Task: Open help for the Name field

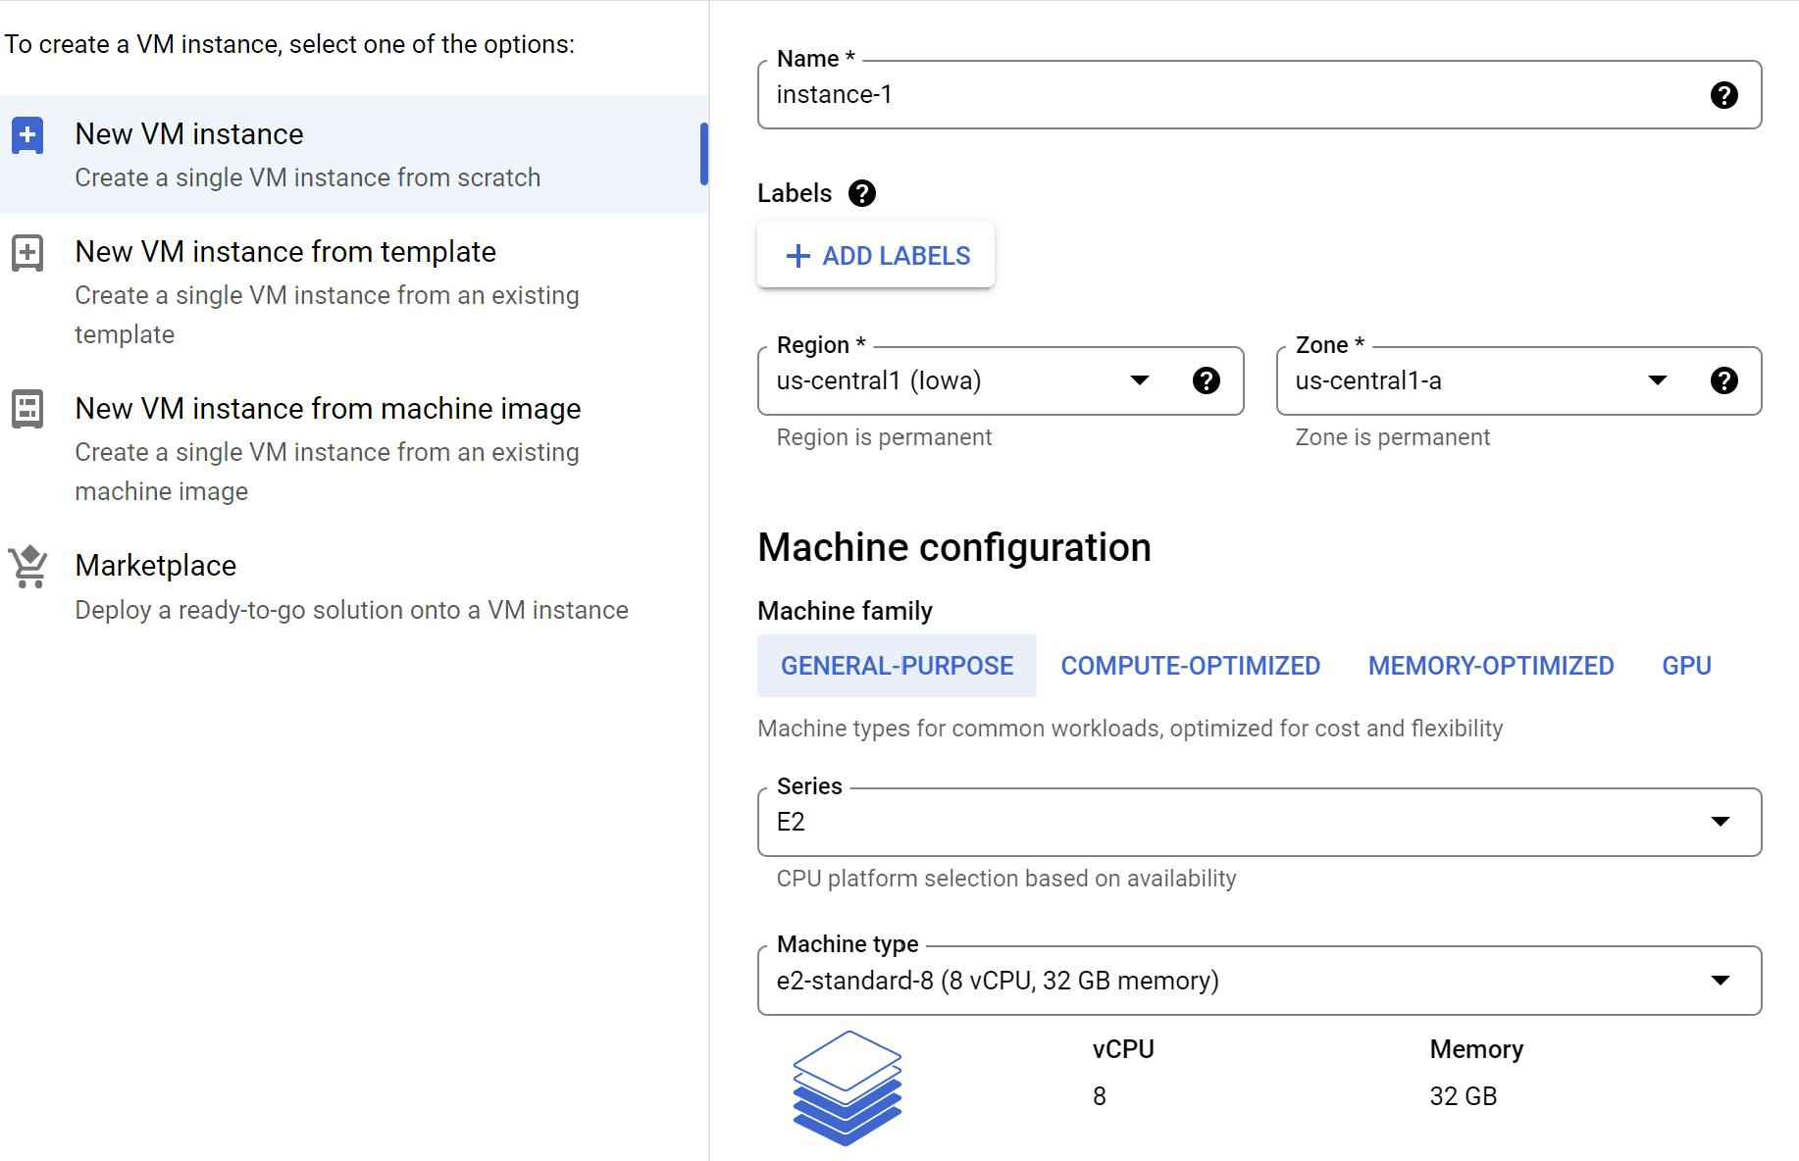Action: coord(1723,95)
